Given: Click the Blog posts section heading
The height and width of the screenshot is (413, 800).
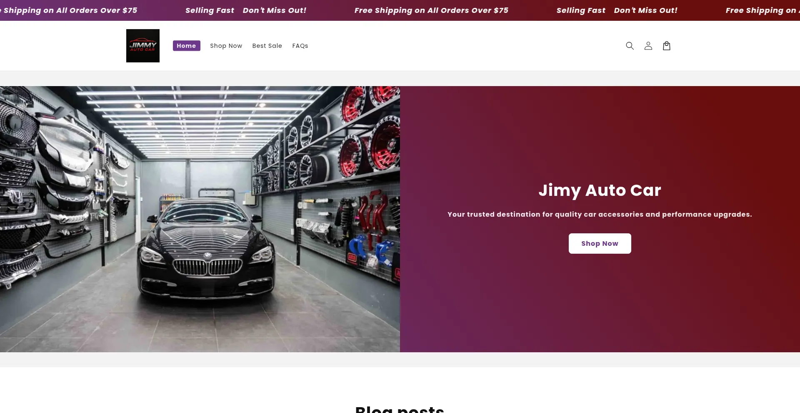Looking at the screenshot, I should pyautogui.click(x=400, y=409).
